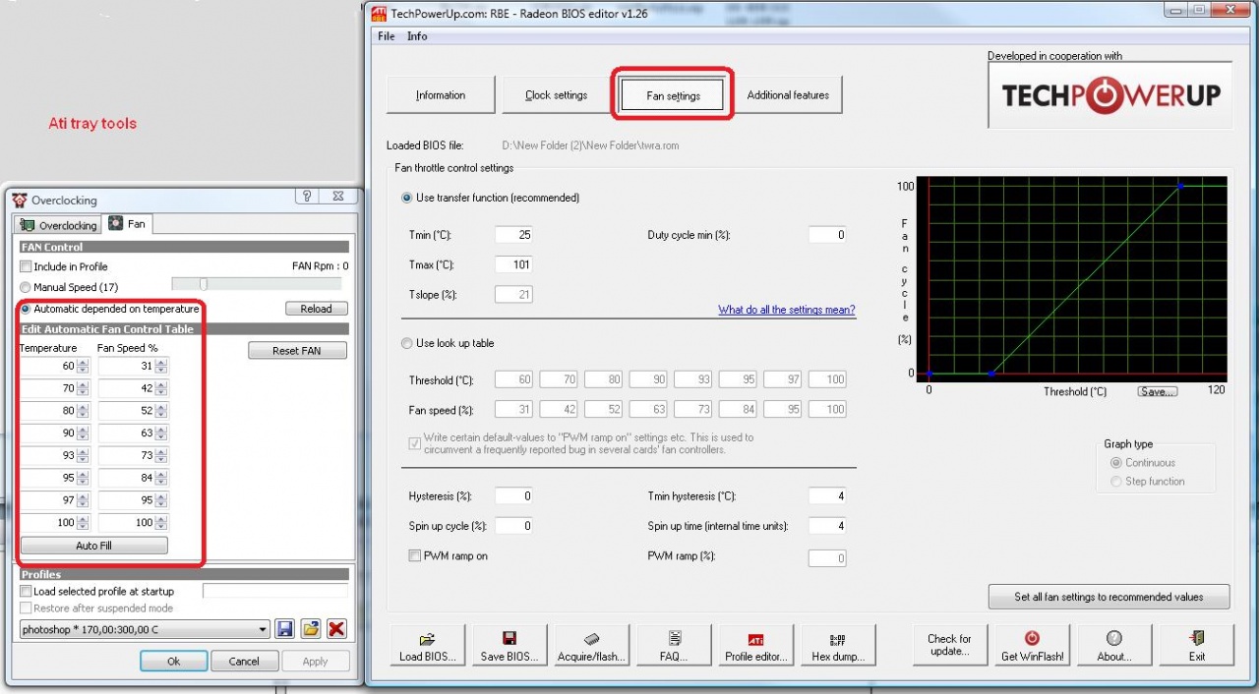
Task: Open the About dialog of RBE
Action: [x=1114, y=645]
